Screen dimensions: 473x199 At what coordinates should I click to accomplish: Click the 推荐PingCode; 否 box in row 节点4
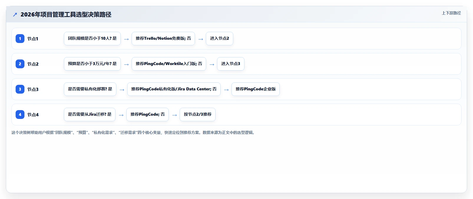coord(148,115)
